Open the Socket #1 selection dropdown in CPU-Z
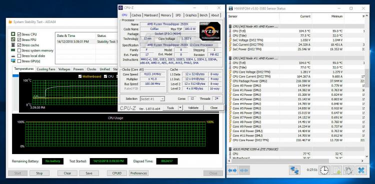The image size is (375, 184). [x=152, y=99]
